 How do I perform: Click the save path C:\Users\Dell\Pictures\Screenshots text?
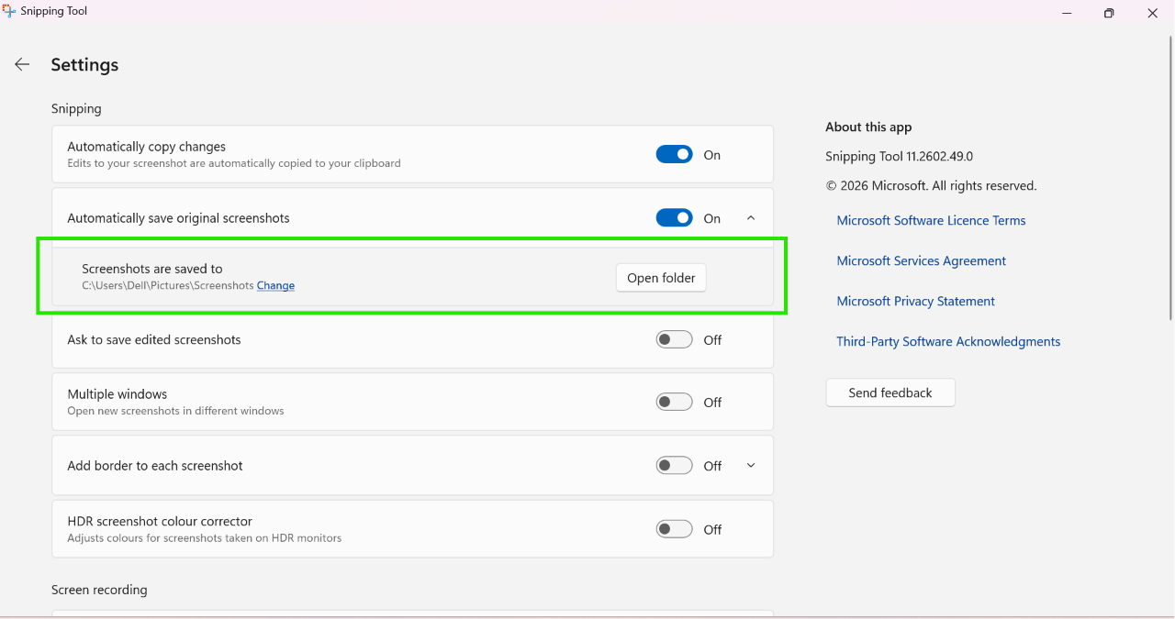(x=167, y=285)
